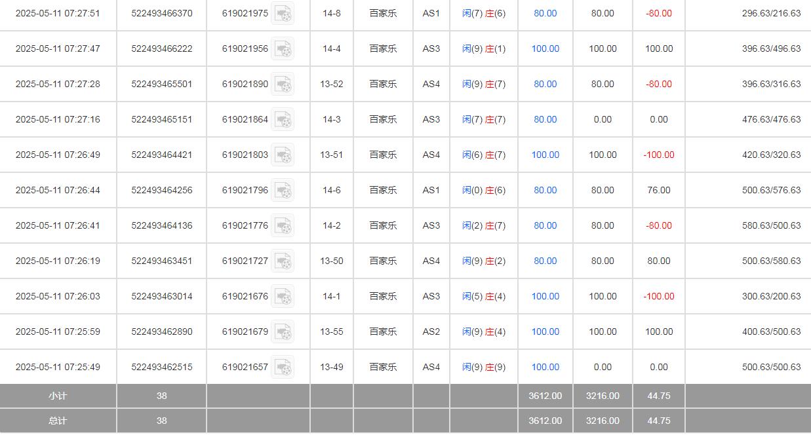Open the blue 100.00 link for table 13-51
This screenshot has height=435, width=811.
[545, 155]
